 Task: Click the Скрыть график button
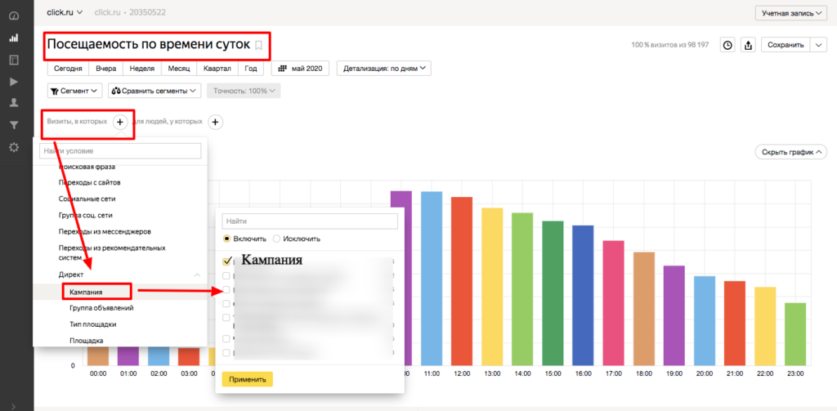click(x=794, y=152)
